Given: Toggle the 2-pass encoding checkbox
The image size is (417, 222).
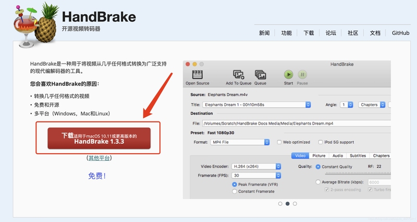Looking at the screenshot, I should point(327,190).
